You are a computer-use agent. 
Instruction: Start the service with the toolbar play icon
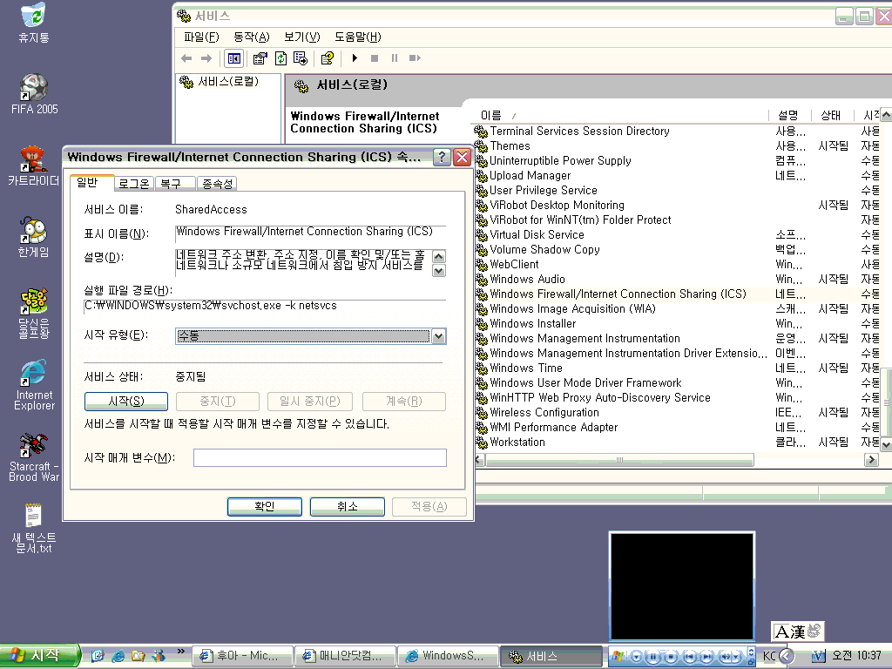pos(355,58)
